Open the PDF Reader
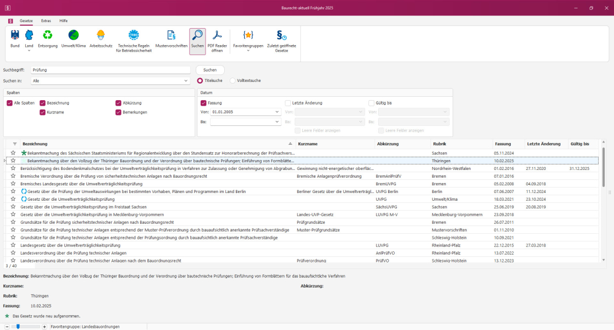 click(x=217, y=41)
